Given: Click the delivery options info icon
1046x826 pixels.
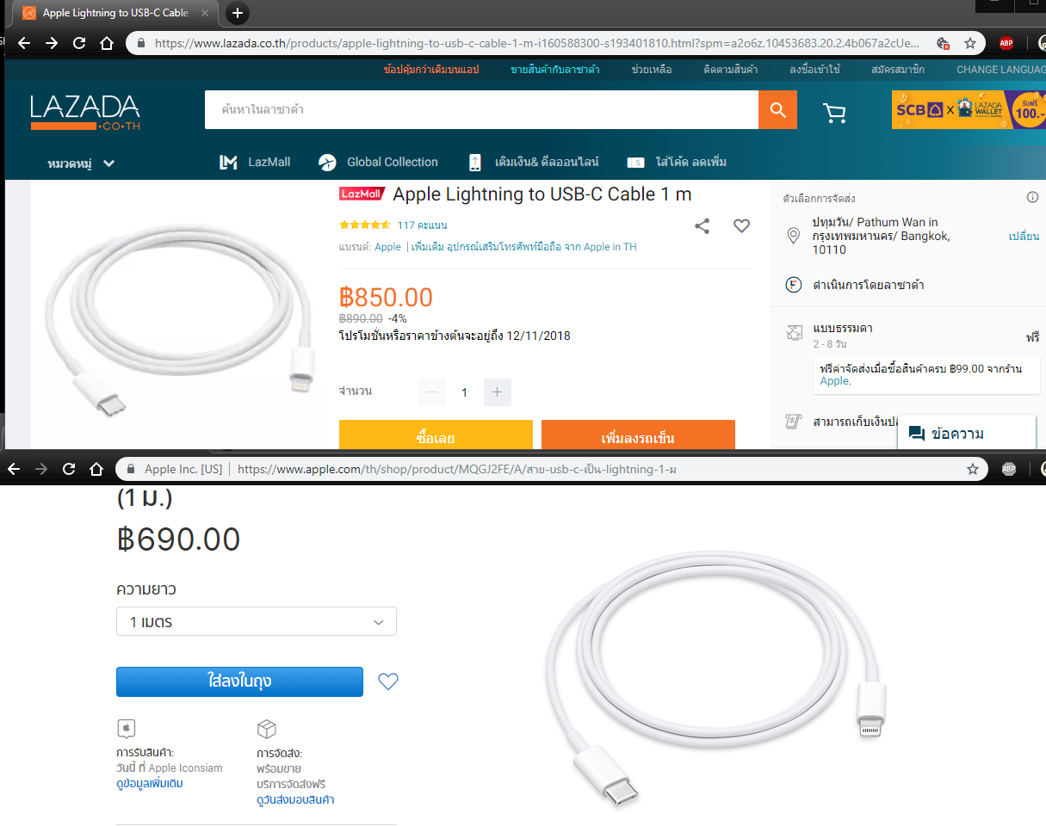Looking at the screenshot, I should [x=1032, y=198].
